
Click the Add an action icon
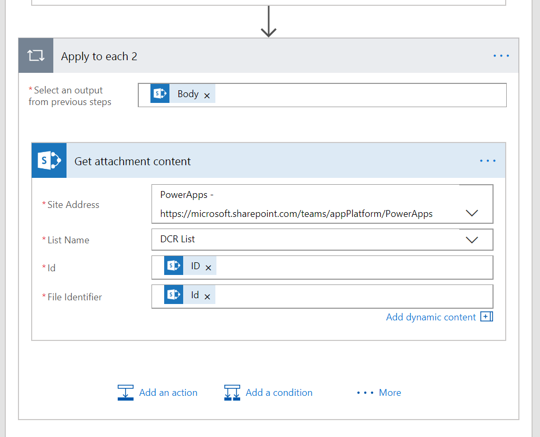[126, 392]
